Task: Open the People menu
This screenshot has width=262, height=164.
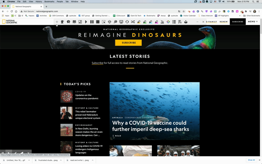Action: 60,2
